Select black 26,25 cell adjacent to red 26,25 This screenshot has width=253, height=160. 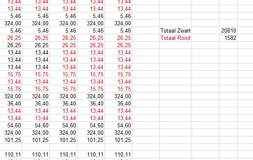[x=36, y=45]
